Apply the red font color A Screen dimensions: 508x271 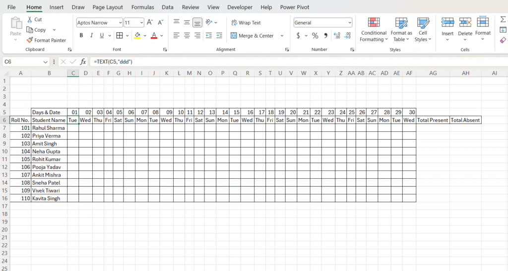coord(154,36)
